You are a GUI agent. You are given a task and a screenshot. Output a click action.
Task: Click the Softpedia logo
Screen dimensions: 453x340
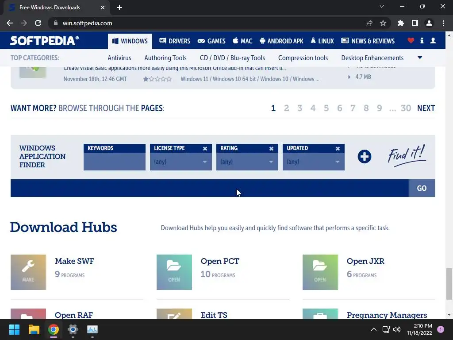[45, 41]
